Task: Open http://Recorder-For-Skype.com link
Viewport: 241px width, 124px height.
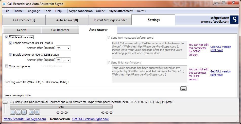Action: [x=25, y=119]
